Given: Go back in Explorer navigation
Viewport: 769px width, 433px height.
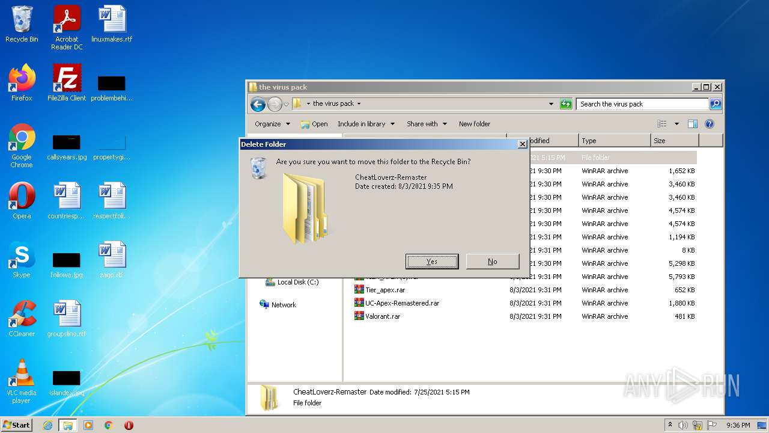Looking at the screenshot, I should (258, 104).
